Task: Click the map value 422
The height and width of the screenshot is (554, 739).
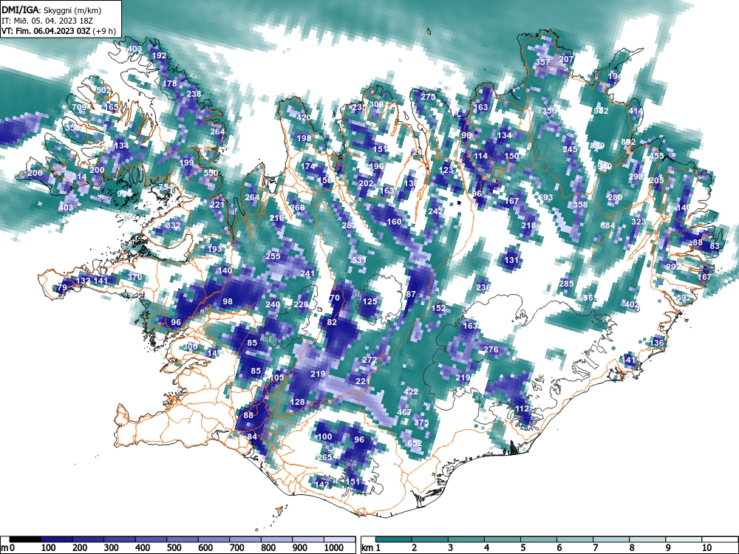Action: [411, 392]
